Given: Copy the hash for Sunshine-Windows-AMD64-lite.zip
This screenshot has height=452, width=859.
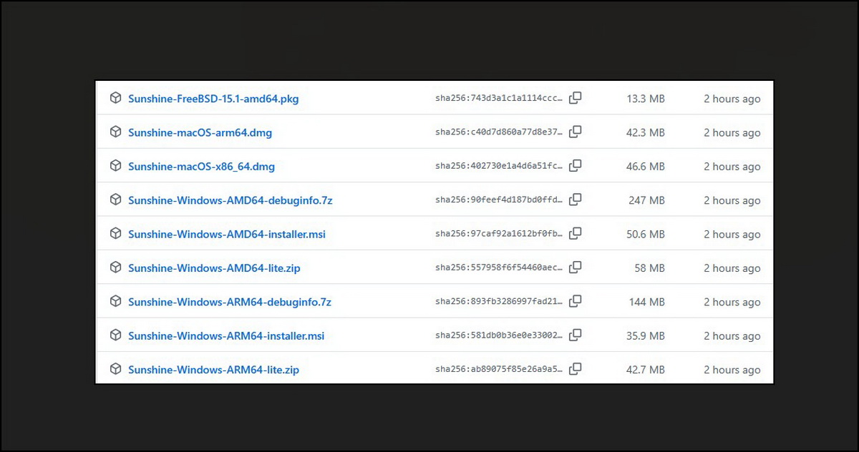Looking at the screenshot, I should [575, 267].
